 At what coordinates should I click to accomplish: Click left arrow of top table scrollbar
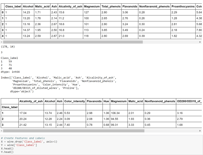coord(2,42)
